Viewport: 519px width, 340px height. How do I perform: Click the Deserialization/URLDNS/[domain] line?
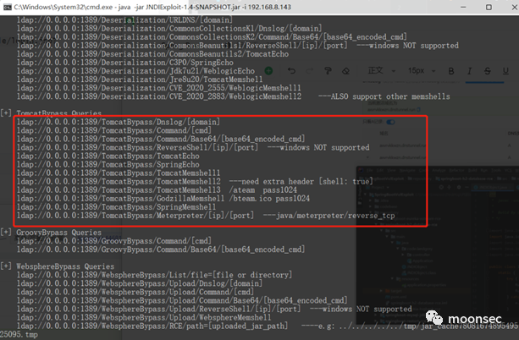124,19
